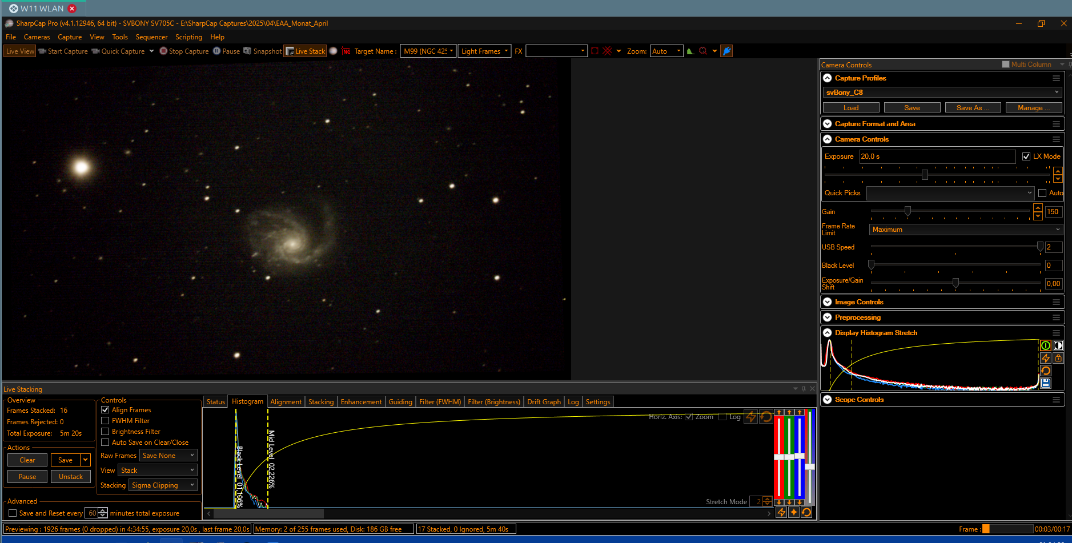Click the Start Capture camera icon in the toolbar
The height and width of the screenshot is (543, 1072).
tap(42, 51)
